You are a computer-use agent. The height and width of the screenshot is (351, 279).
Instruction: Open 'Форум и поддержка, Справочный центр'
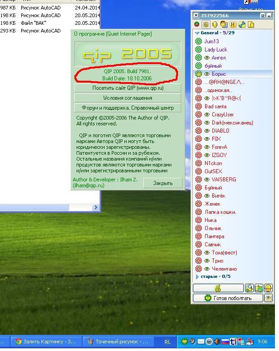point(128,108)
